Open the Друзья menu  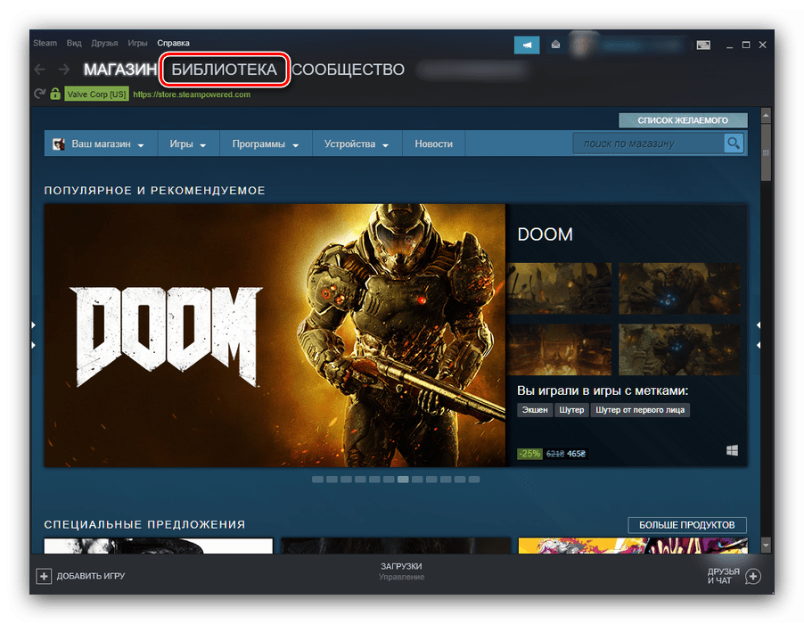tap(104, 43)
